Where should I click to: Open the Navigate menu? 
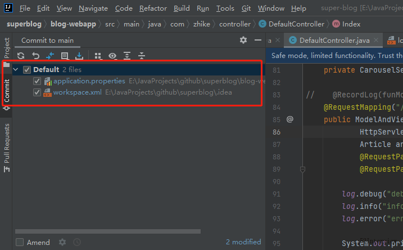pyautogui.click(x=93, y=8)
